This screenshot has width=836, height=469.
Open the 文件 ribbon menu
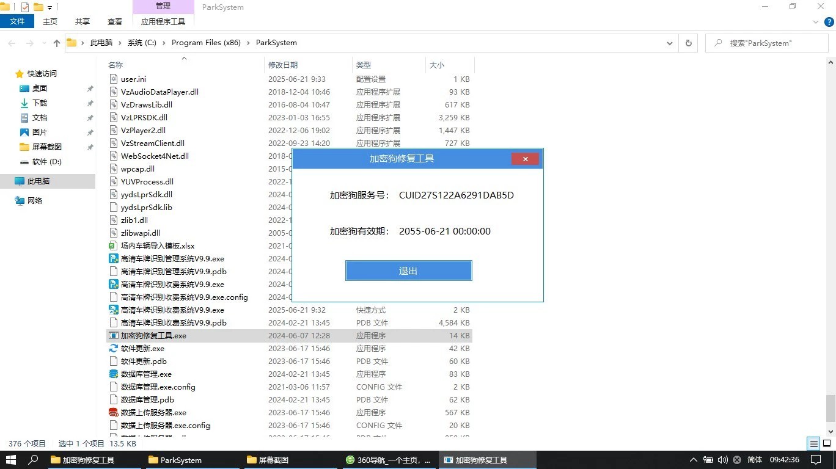pos(17,21)
